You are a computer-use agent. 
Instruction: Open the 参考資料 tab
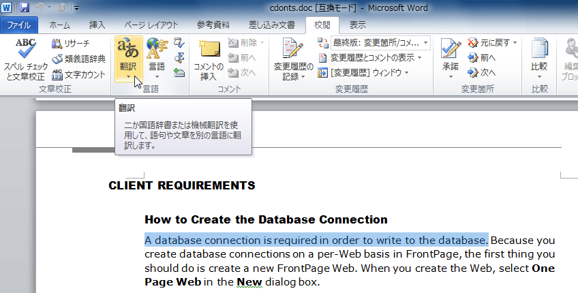(x=213, y=25)
